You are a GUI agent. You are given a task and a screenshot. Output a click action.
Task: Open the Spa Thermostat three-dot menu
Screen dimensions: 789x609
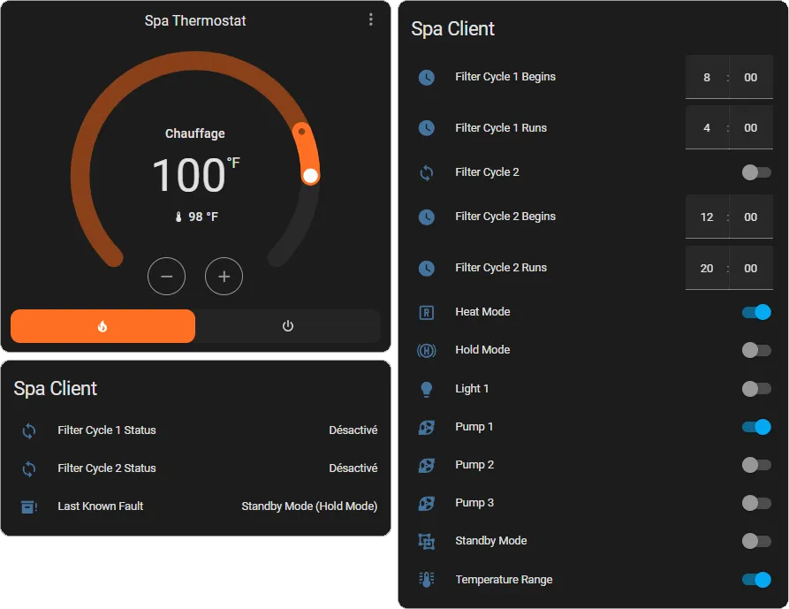(371, 19)
